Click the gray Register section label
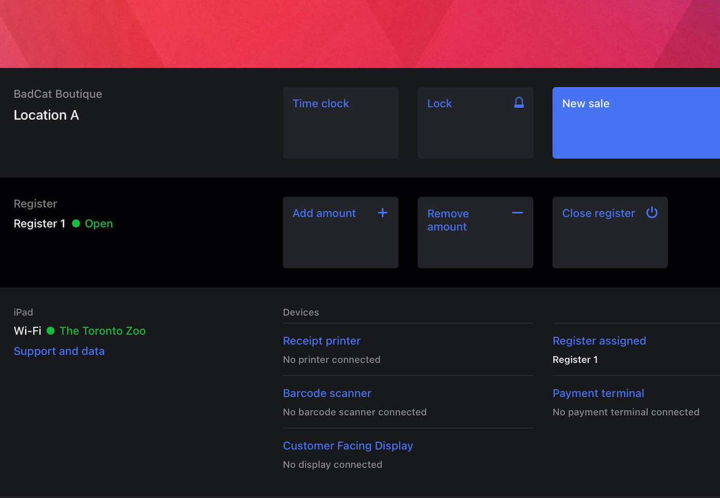This screenshot has width=720, height=498. coord(35,204)
